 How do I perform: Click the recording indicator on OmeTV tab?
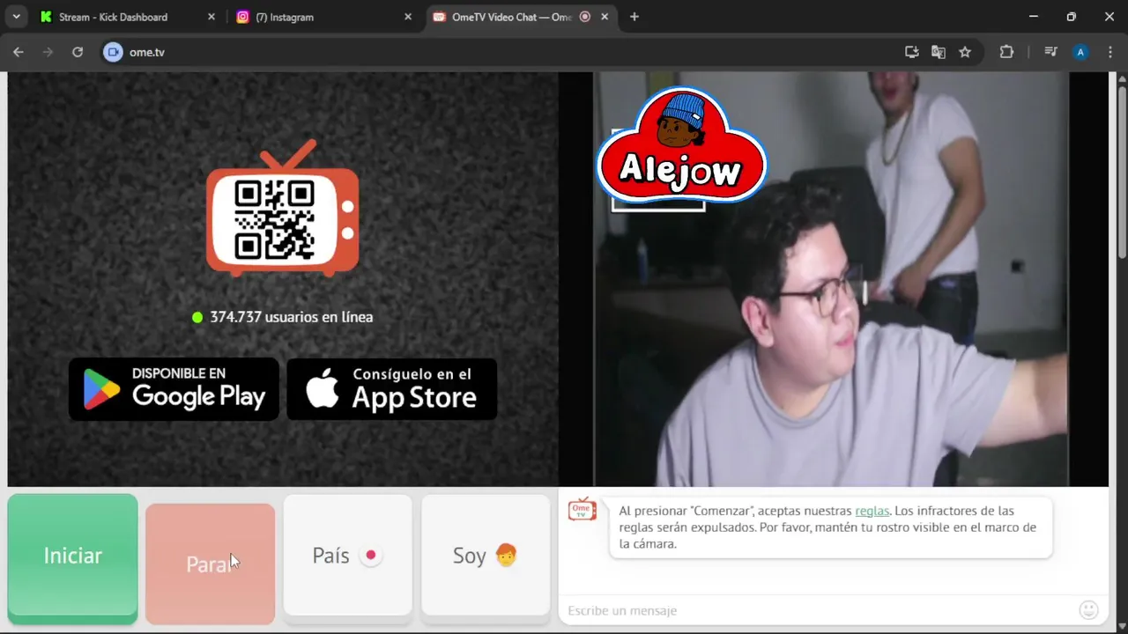[x=585, y=17]
